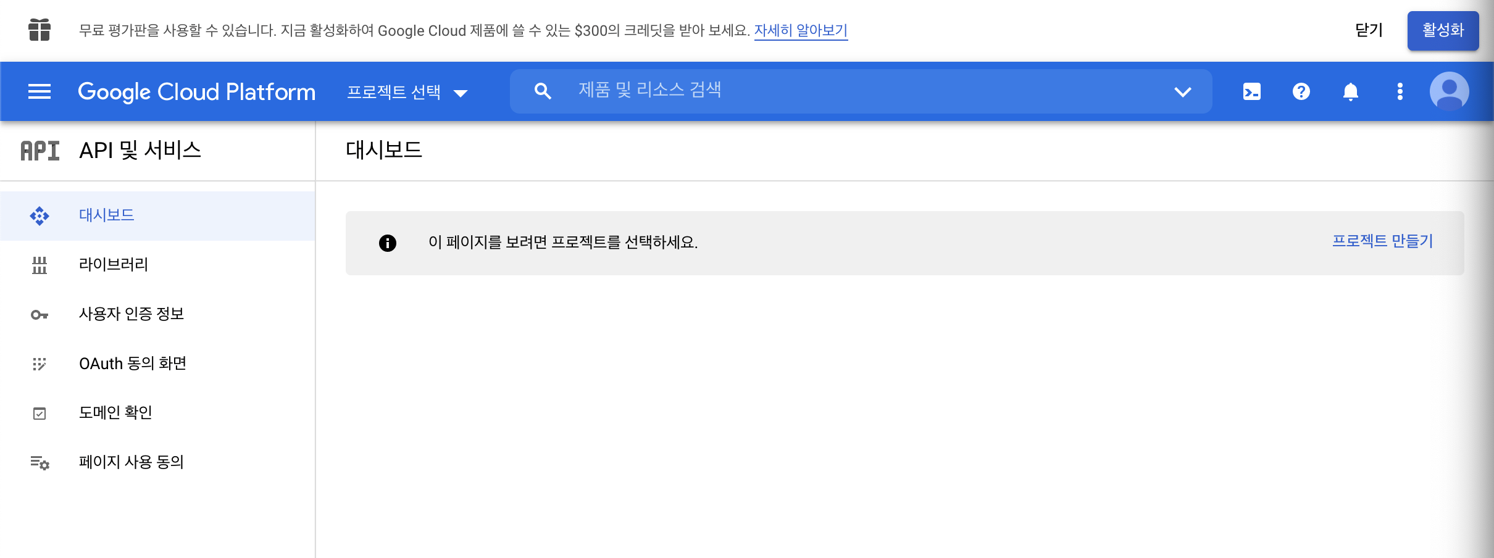
Task: Click the API logo icon in sidebar
Action: (x=40, y=151)
